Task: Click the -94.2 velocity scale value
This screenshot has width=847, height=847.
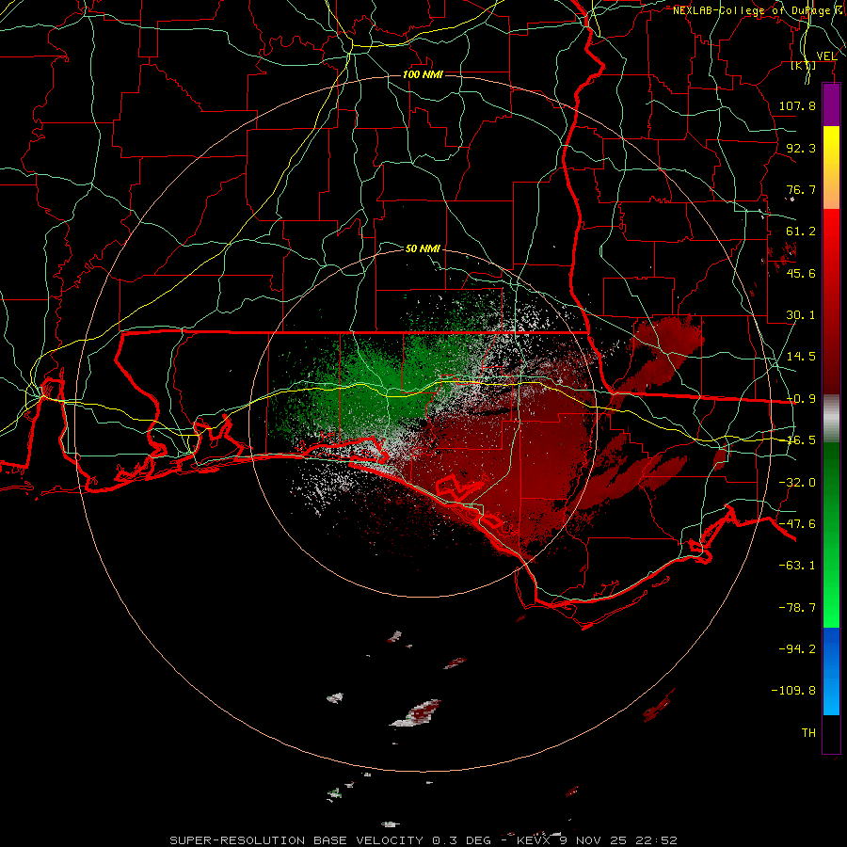Action: pos(797,649)
